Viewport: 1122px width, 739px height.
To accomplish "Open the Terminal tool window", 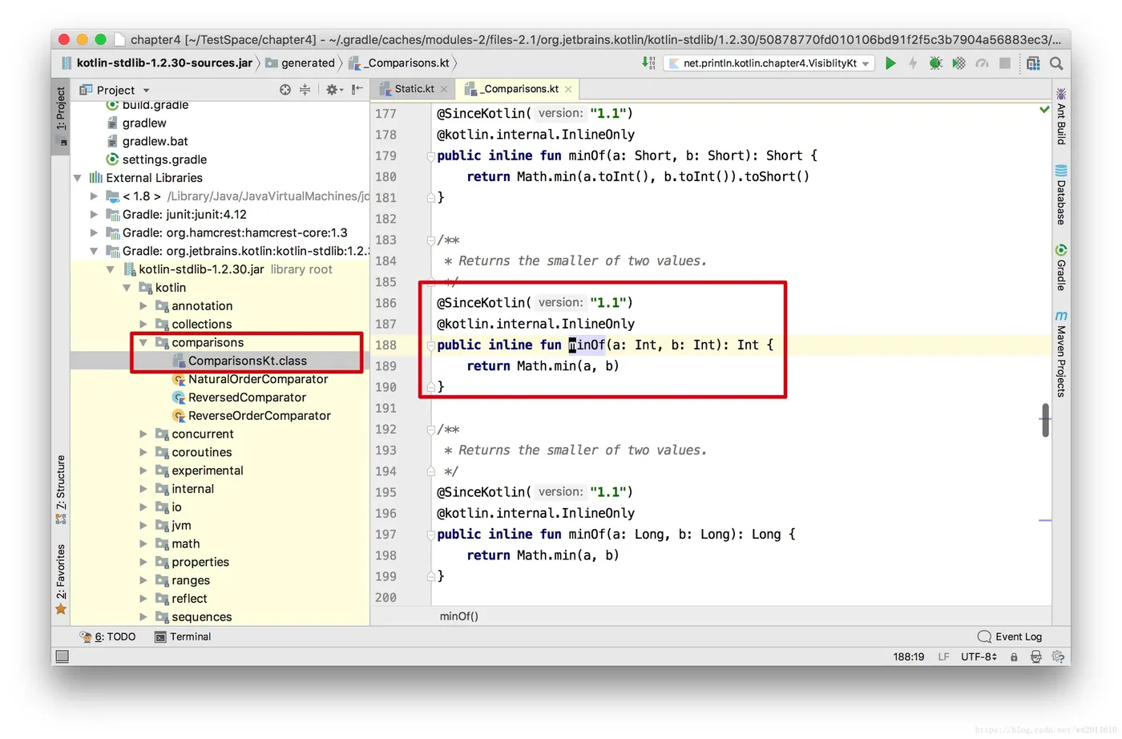I will [183, 636].
